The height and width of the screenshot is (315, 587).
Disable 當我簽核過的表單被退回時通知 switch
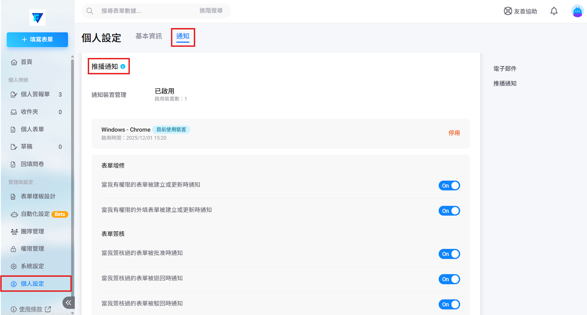click(x=449, y=279)
